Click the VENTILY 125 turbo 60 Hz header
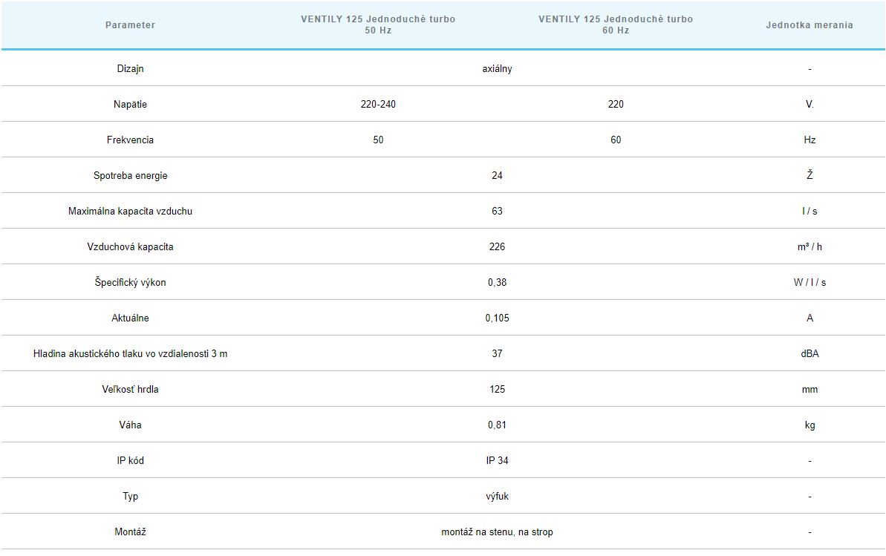Screen dimensions: 886x556 coord(616,24)
